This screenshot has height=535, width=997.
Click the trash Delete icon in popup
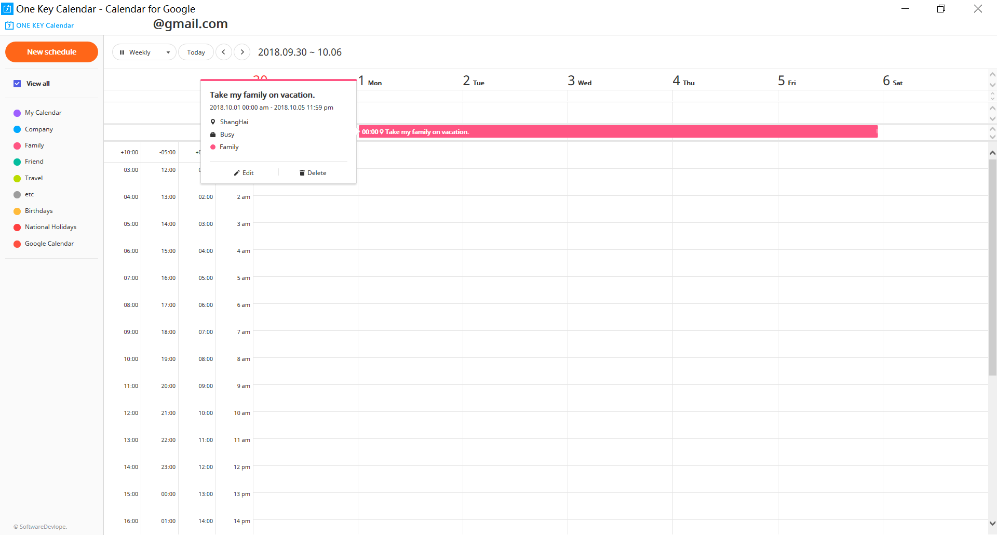click(302, 173)
